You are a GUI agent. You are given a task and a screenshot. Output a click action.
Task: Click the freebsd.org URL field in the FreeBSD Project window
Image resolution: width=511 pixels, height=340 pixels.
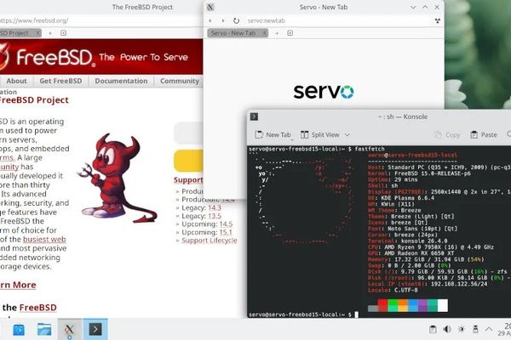(101, 20)
